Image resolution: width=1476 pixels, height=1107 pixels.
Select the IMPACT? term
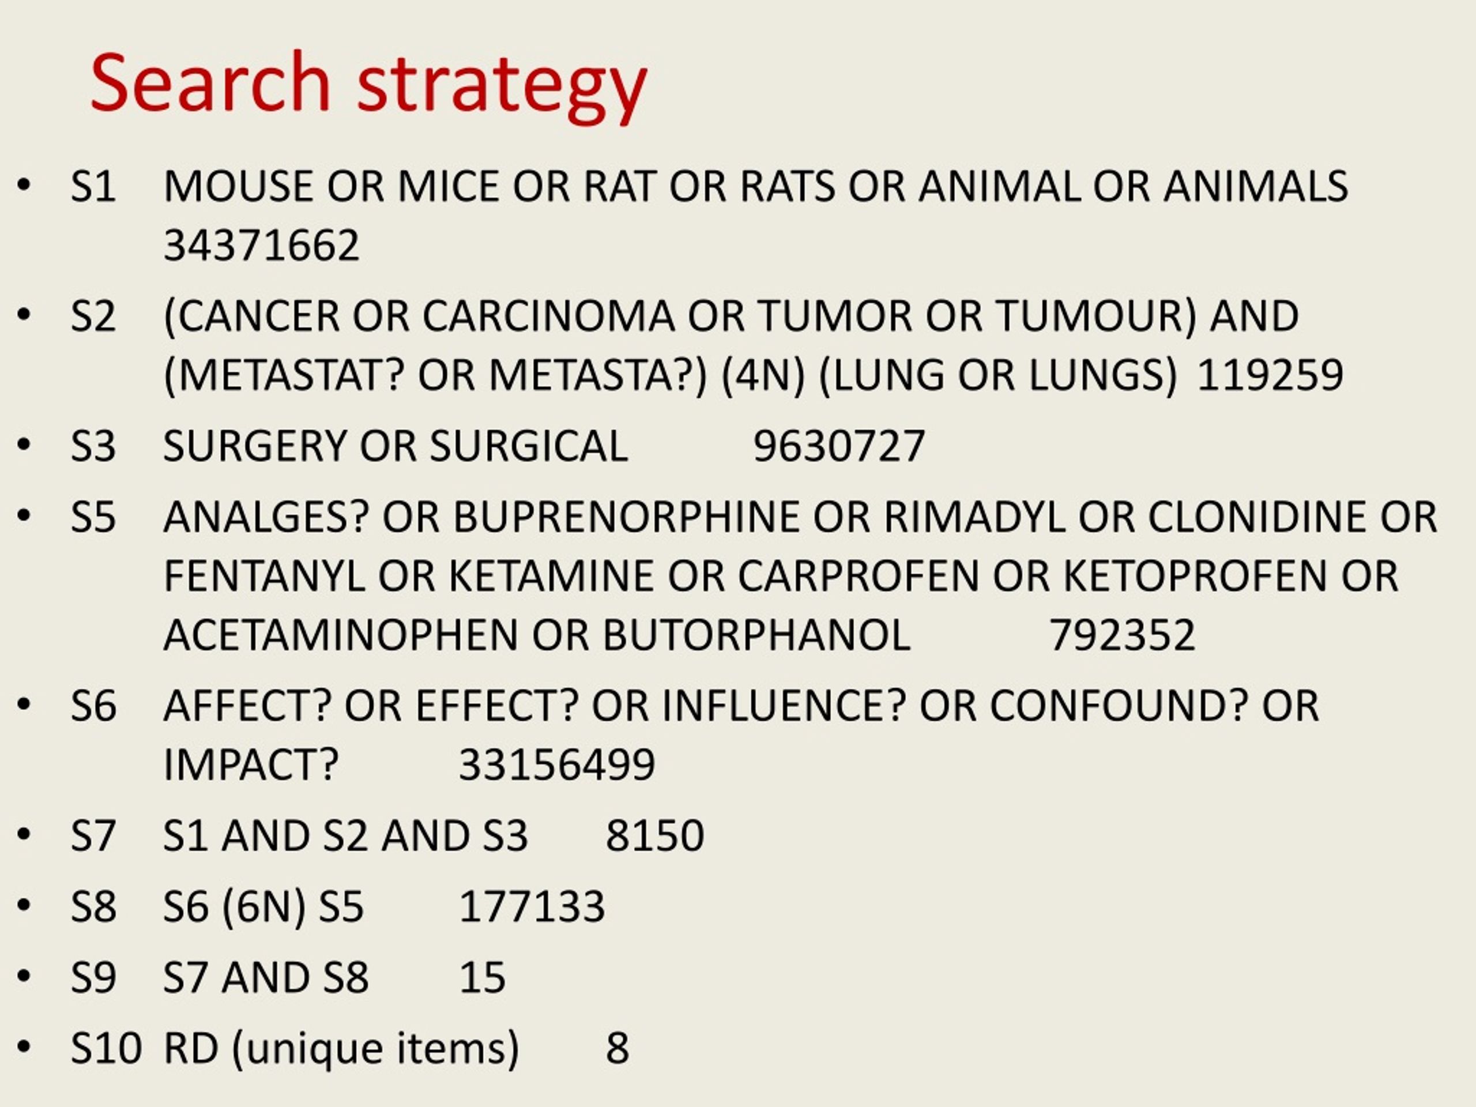click(251, 765)
